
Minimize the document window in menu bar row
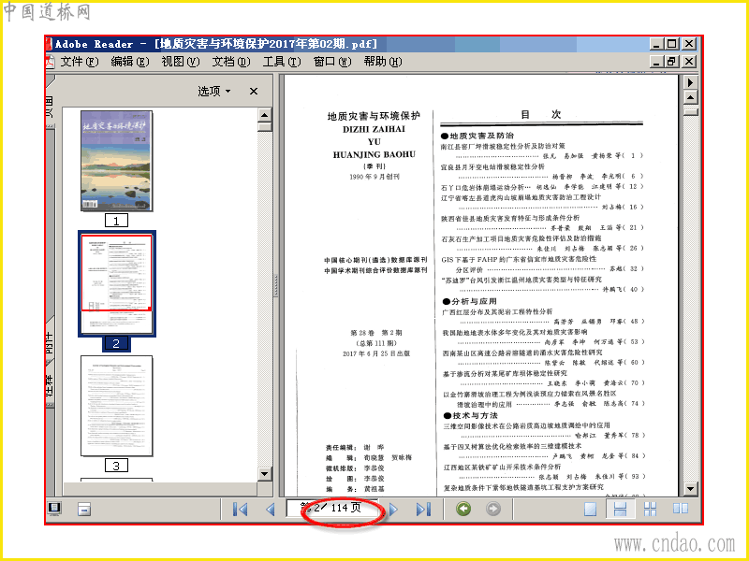(x=657, y=62)
